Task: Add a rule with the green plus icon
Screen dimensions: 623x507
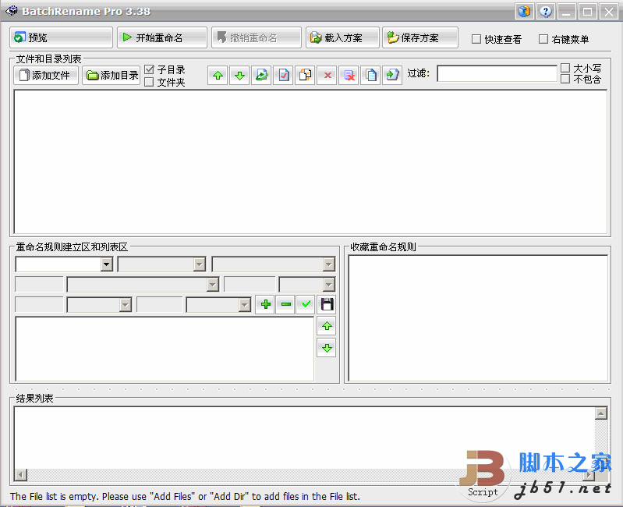Action: click(x=265, y=304)
